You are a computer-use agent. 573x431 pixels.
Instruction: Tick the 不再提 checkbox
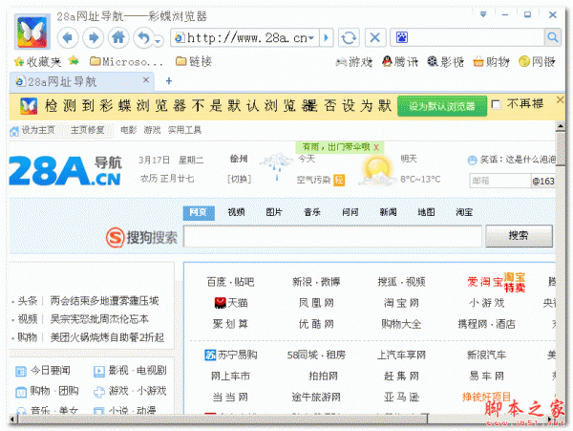[496, 105]
